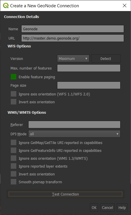Click the Test Connection button

coord(65,194)
